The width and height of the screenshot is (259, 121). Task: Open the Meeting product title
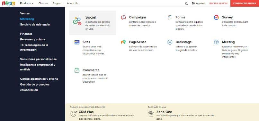coord(228,42)
